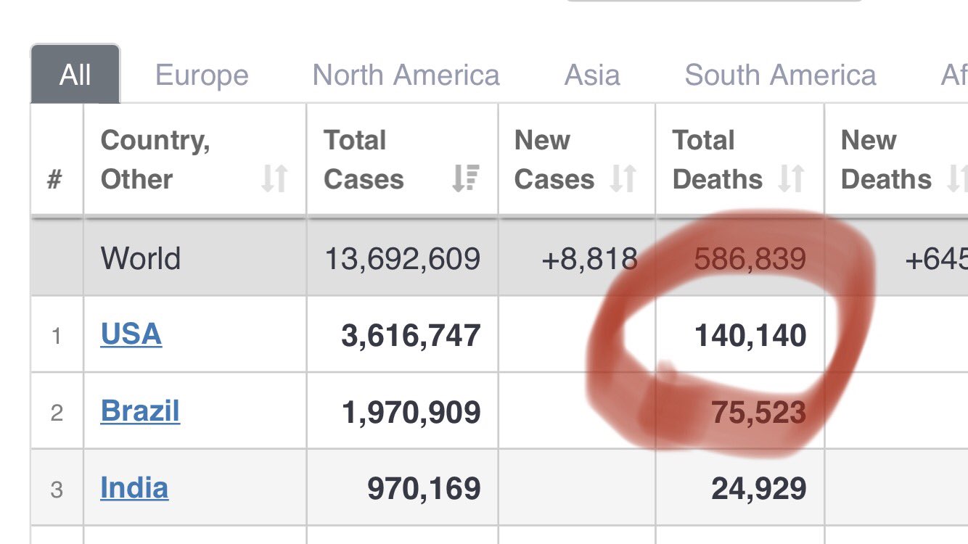968x544 pixels.
Task: Select the All tab
Action: click(x=75, y=74)
